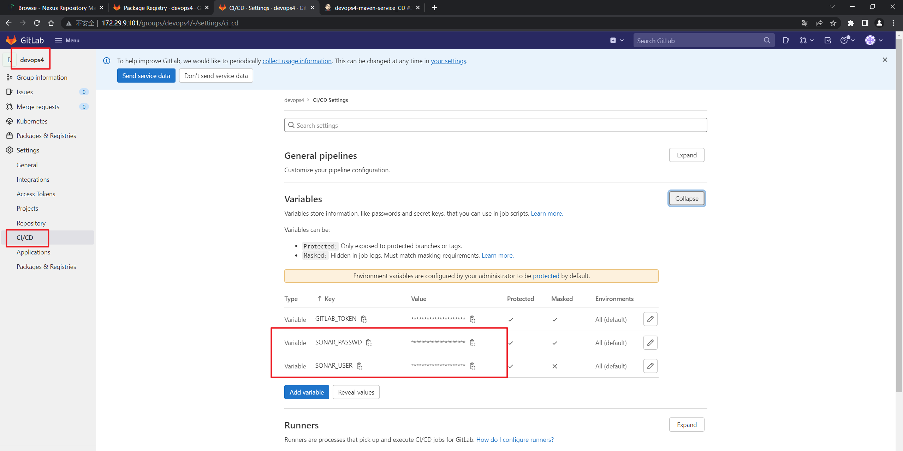Open the General settings subitem

tap(27, 165)
